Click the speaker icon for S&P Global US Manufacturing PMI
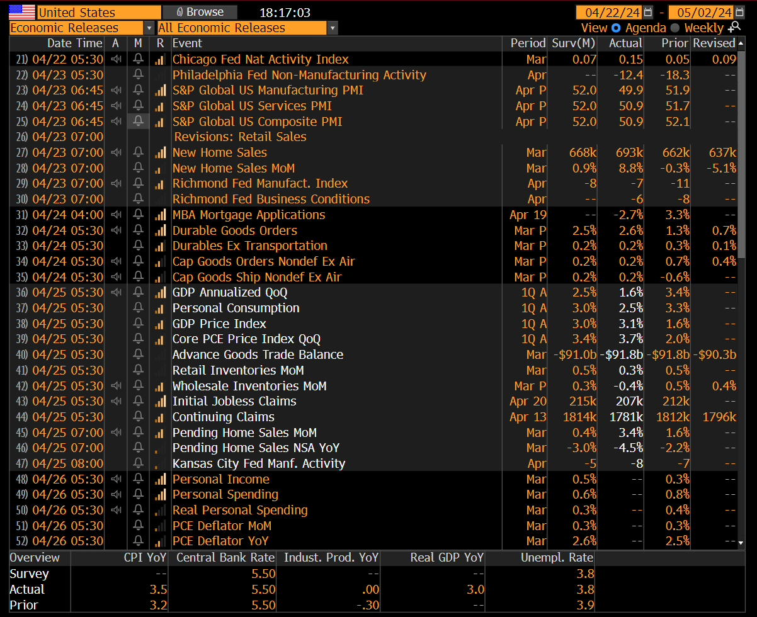The height and width of the screenshot is (617, 757). pyautogui.click(x=116, y=91)
